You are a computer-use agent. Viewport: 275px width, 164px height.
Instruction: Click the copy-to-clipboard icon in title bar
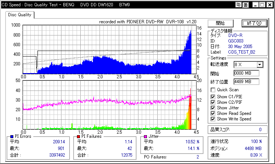pyautogui.click(x=238, y=5)
